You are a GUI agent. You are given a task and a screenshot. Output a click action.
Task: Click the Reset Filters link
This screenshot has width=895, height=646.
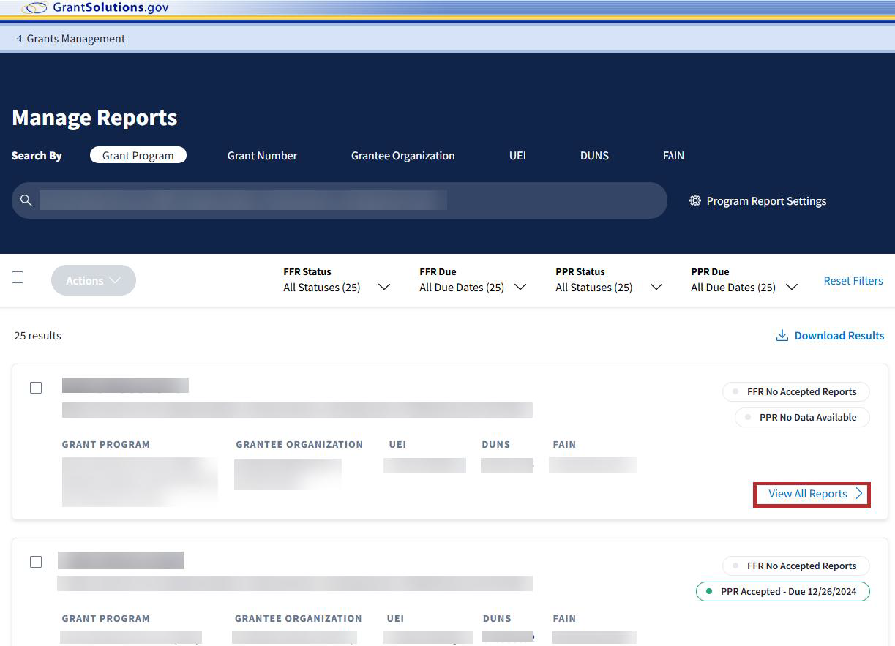click(x=853, y=281)
